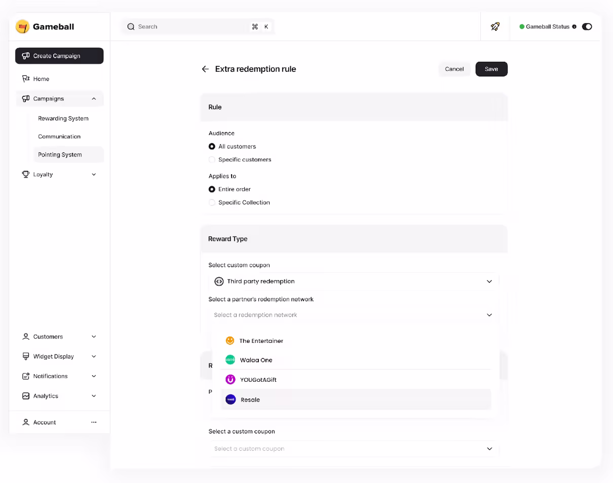Expand the Customers section chevron

pyautogui.click(x=94, y=337)
